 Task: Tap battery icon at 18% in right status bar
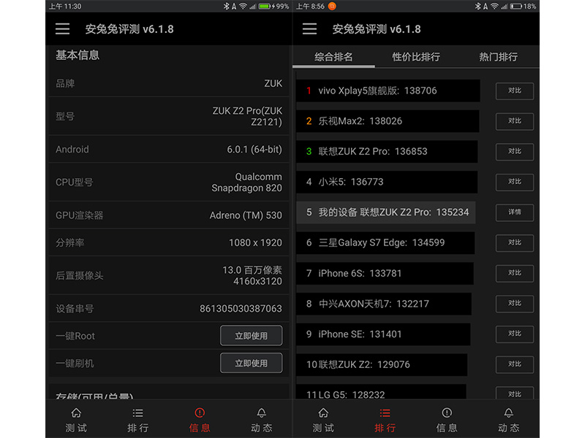pyautogui.click(x=516, y=7)
